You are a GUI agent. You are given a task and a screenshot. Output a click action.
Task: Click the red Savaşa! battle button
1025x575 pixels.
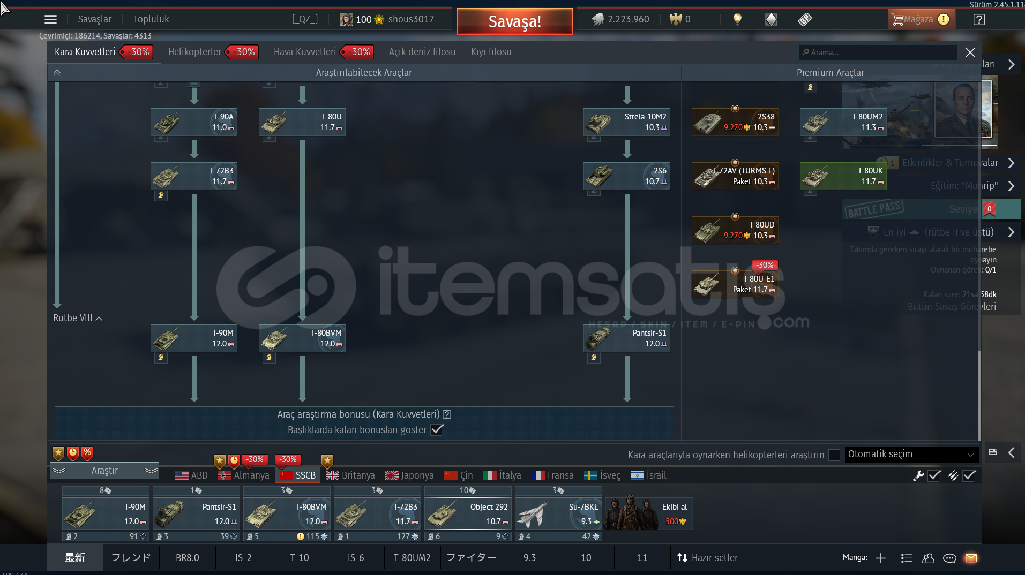pyautogui.click(x=514, y=21)
